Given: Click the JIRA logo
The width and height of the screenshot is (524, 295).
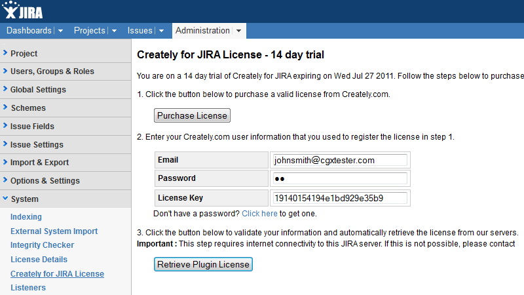Looking at the screenshot, I should click(x=23, y=10).
